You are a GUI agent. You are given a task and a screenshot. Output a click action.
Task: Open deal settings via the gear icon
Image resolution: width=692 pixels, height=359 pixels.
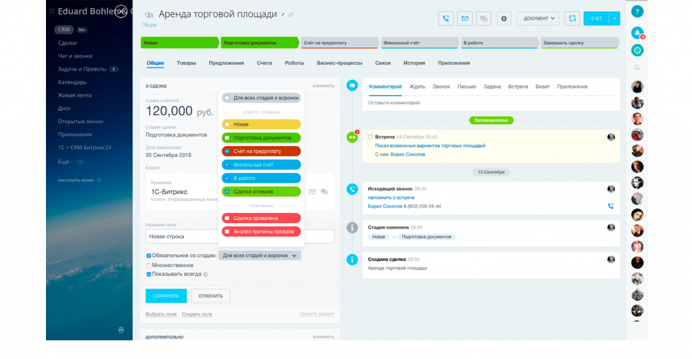click(x=504, y=18)
